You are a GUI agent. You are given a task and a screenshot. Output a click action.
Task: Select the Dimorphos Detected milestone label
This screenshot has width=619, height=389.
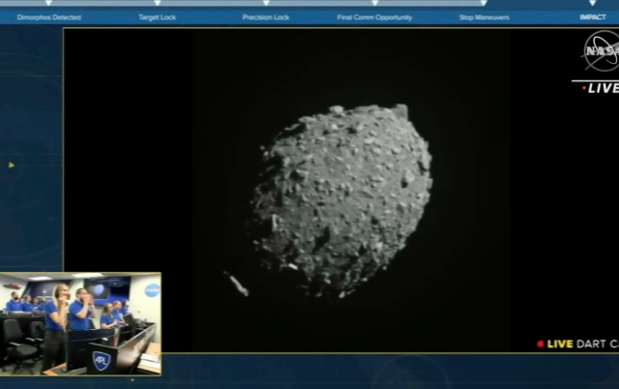pyautogui.click(x=48, y=17)
